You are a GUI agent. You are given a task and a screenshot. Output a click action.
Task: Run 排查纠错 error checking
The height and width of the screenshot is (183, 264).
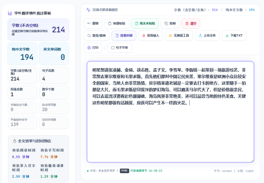(x=124, y=36)
